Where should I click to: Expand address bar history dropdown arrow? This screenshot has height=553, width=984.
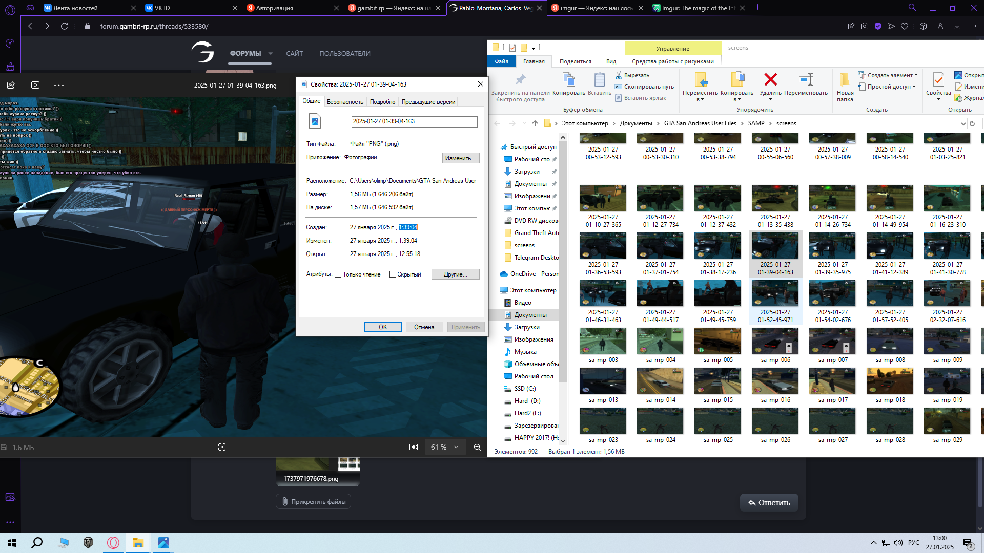(x=963, y=123)
